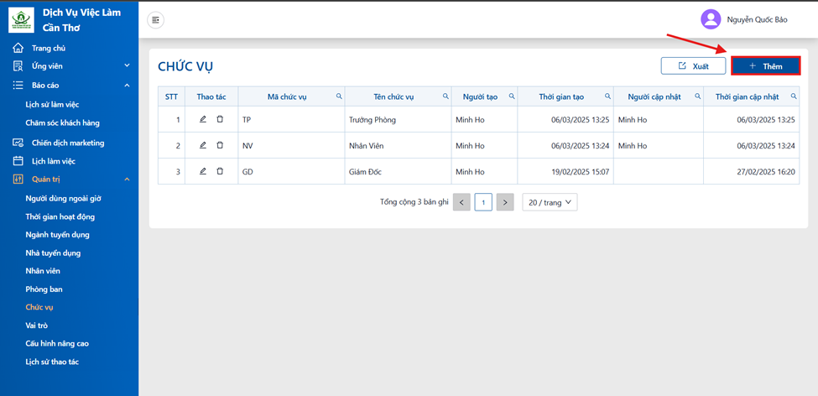Collapse the Báo cáo submenu chevron
This screenshot has width=818, height=396.
click(x=127, y=85)
